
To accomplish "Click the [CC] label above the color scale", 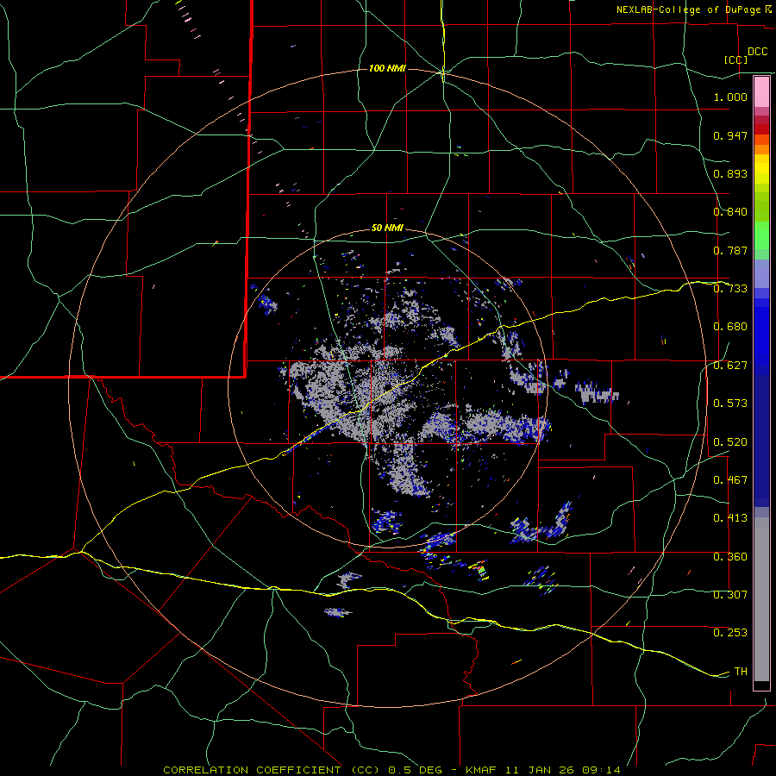I will pyautogui.click(x=736, y=59).
